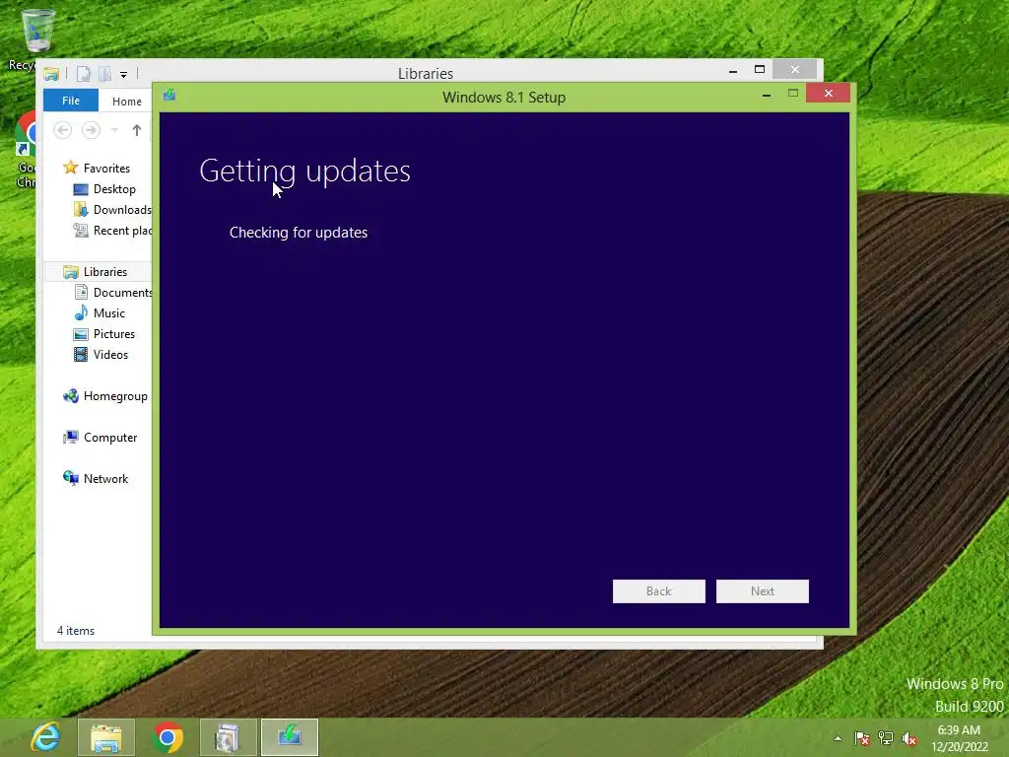Close the Windows 8.1 Setup window

(x=828, y=94)
